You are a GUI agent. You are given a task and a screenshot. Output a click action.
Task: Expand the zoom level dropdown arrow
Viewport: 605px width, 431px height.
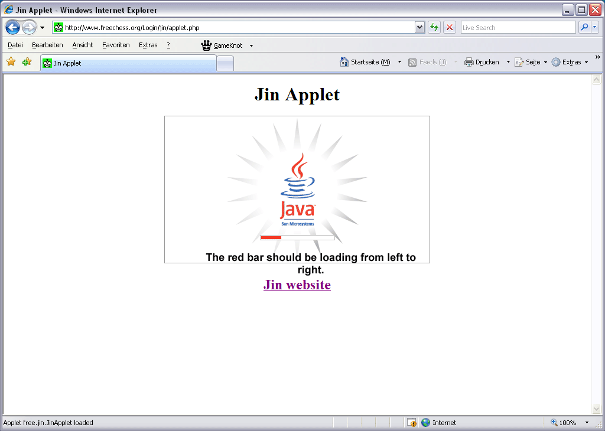pos(587,423)
